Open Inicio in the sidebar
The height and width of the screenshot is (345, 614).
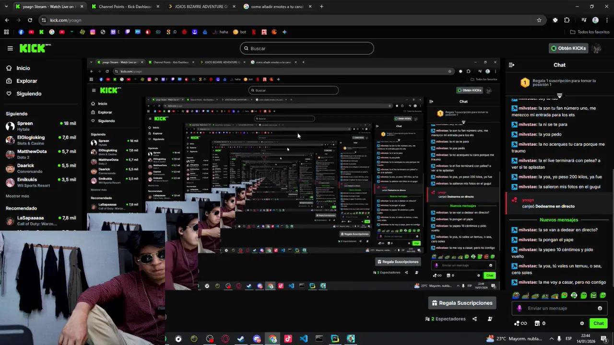[23, 68]
